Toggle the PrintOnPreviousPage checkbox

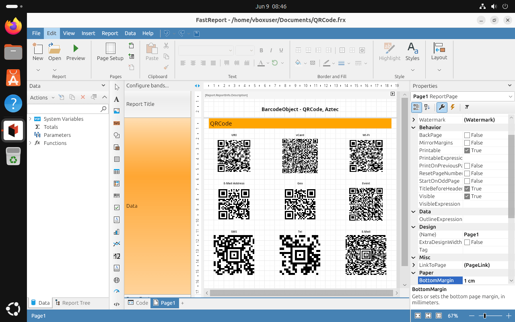(x=467, y=166)
